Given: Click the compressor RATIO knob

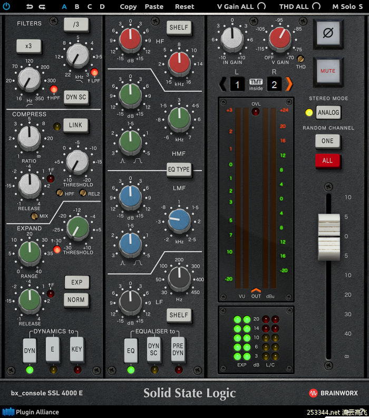Looking at the screenshot, I should [30, 138].
